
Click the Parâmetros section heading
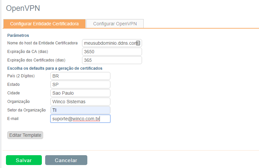[18, 36]
